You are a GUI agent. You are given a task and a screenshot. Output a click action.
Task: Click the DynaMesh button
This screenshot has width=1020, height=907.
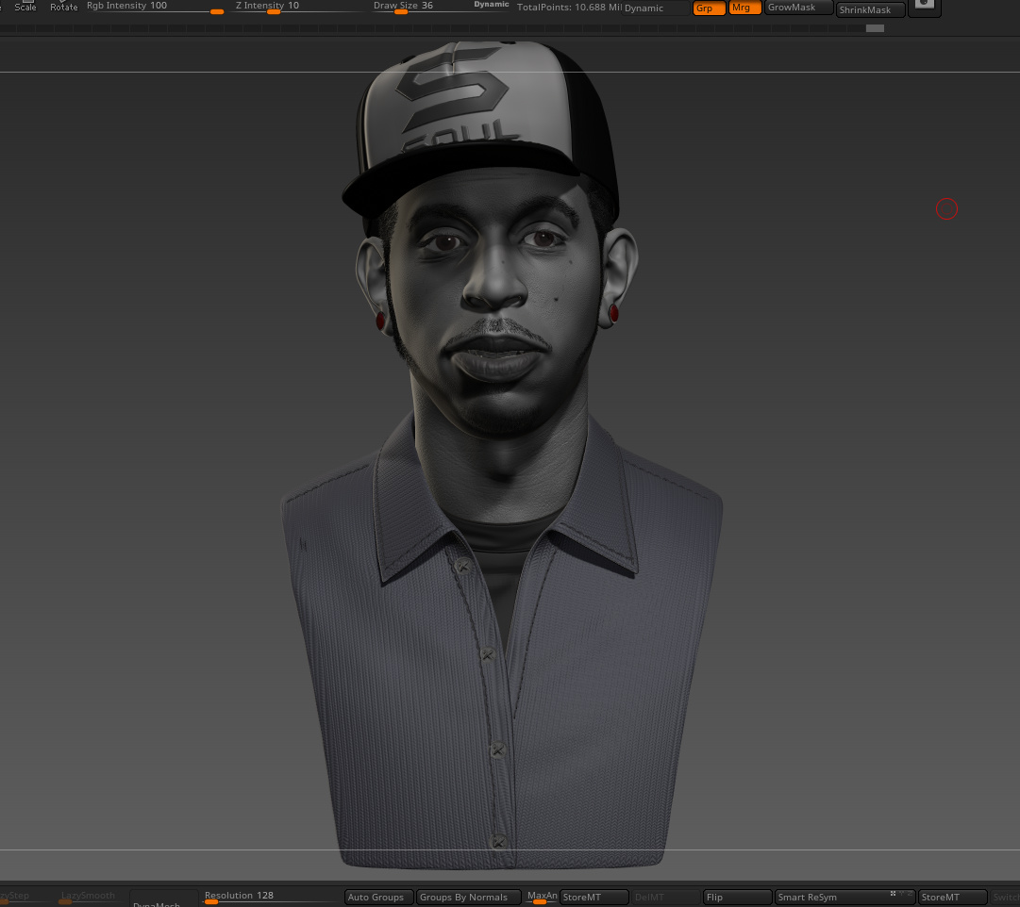coord(163,901)
